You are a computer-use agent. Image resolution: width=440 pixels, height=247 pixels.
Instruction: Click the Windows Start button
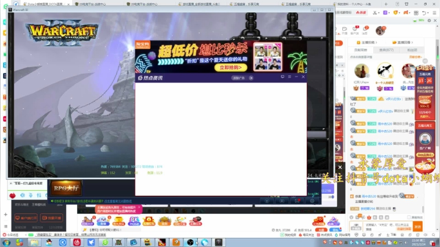7,242
